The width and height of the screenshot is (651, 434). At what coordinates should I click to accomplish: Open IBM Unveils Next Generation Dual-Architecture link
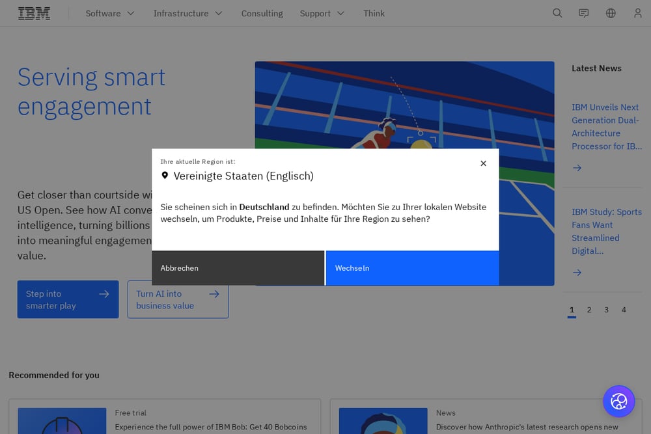point(607,126)
